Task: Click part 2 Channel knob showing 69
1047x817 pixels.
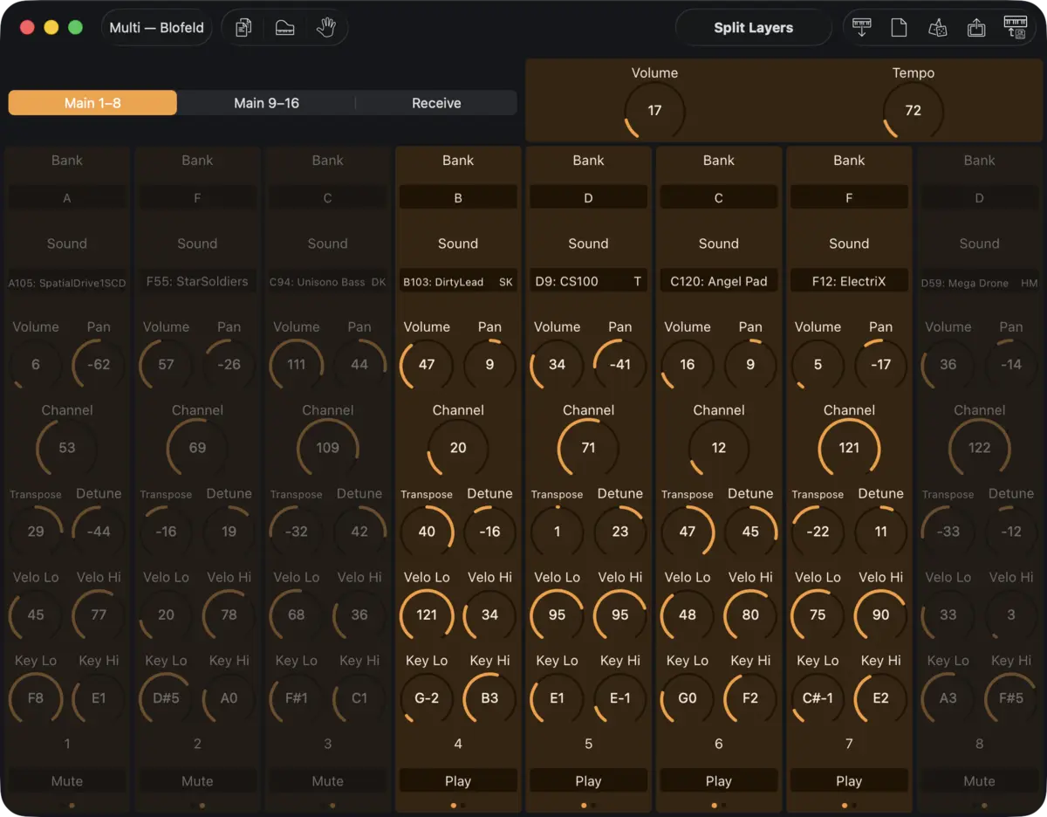Action: tap(197, 448)
